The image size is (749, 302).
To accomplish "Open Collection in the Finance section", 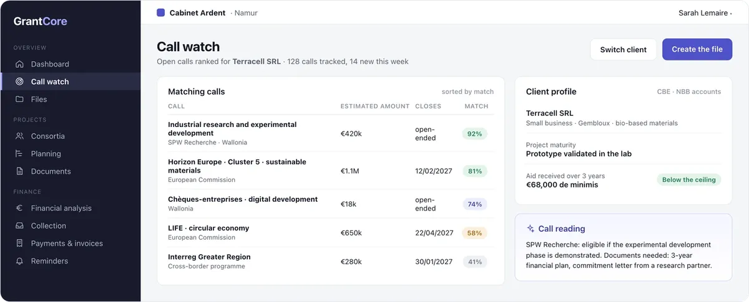I will coord(71,226).
